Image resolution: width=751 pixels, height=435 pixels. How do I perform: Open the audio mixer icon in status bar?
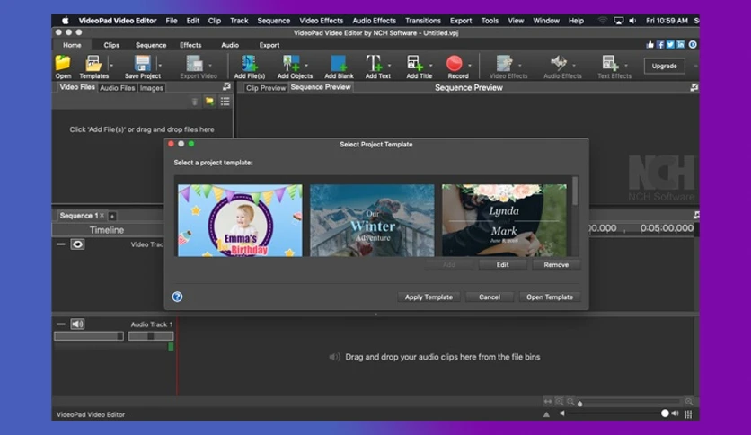click(x=688, y=414)
